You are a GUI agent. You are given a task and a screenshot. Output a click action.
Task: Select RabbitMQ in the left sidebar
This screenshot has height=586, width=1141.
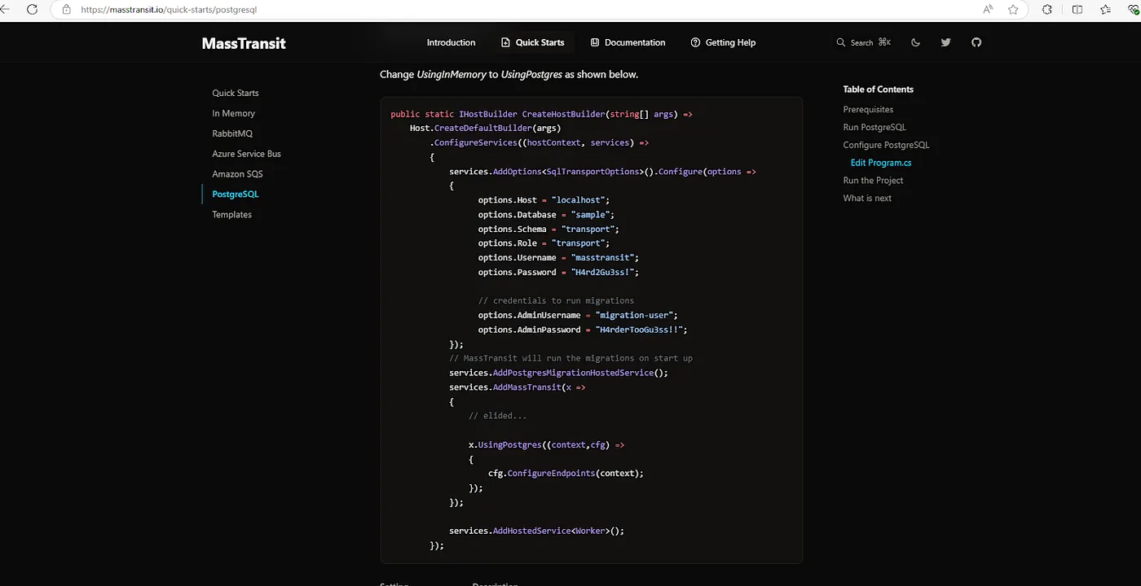coord(232,133)
